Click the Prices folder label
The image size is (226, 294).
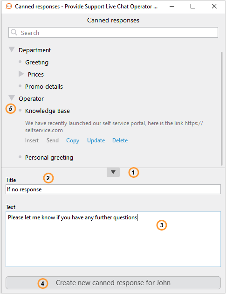coord(36,75)
